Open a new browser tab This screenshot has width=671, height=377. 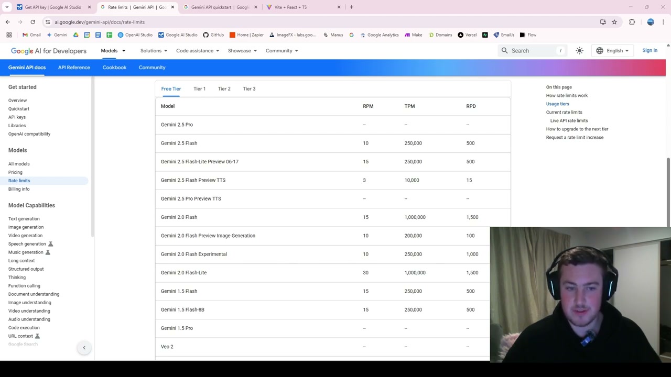pyautogui.click(x=351, y=7)
